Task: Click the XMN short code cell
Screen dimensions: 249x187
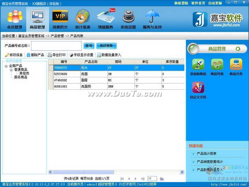Action: 121,86
